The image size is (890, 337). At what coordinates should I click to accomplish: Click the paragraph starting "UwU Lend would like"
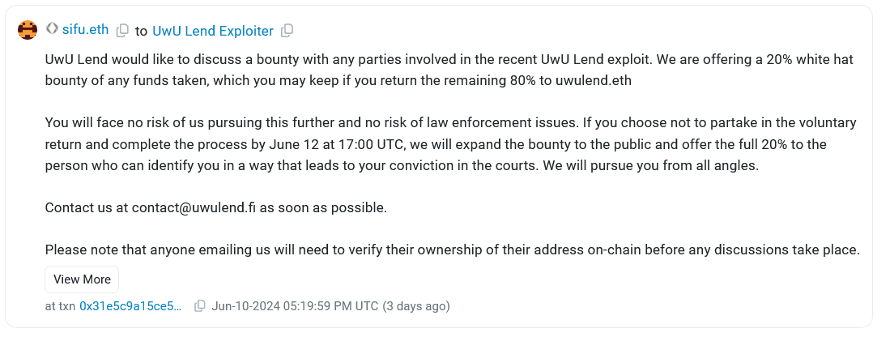coord(449,70)
